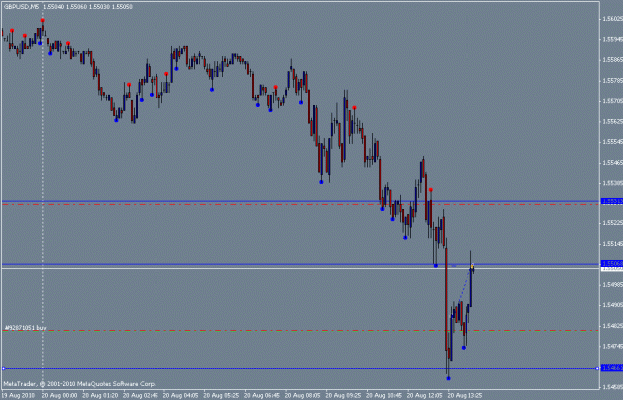The image size is (623, 400).
Task: Click the red fractal dot above the highest candle
Action: [43, 20]
